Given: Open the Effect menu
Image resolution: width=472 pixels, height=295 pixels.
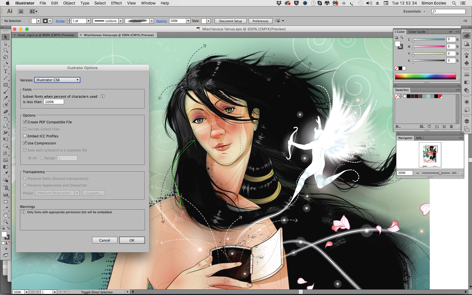Looking at the screenshot, I should (116, 3).
